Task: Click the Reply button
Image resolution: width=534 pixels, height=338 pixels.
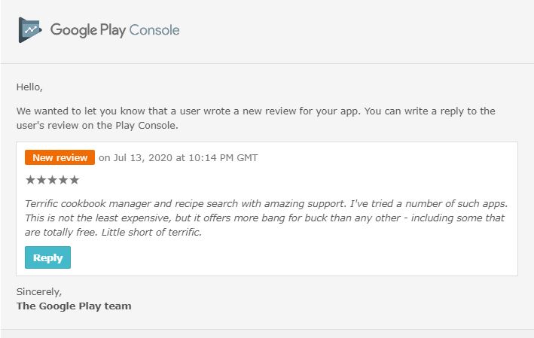Action: pyautogui.click(x=47, y=257)
